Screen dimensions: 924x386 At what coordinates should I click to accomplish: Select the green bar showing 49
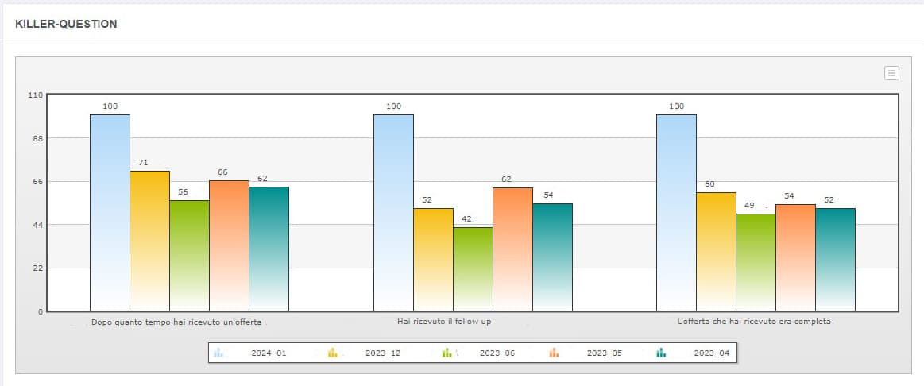[x=756, y=262]
